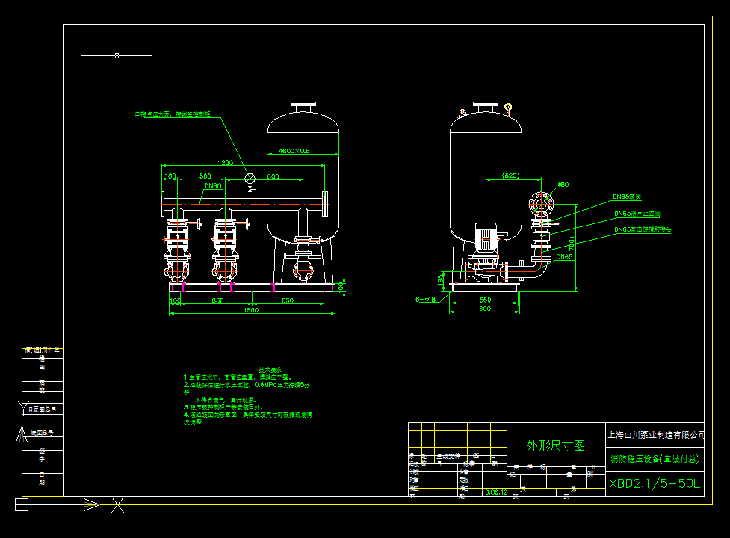Click technical requirement line 1 about pipes
Image resolution: width=730 pixels, height=538 pixels.
click(x=237, y=377)
